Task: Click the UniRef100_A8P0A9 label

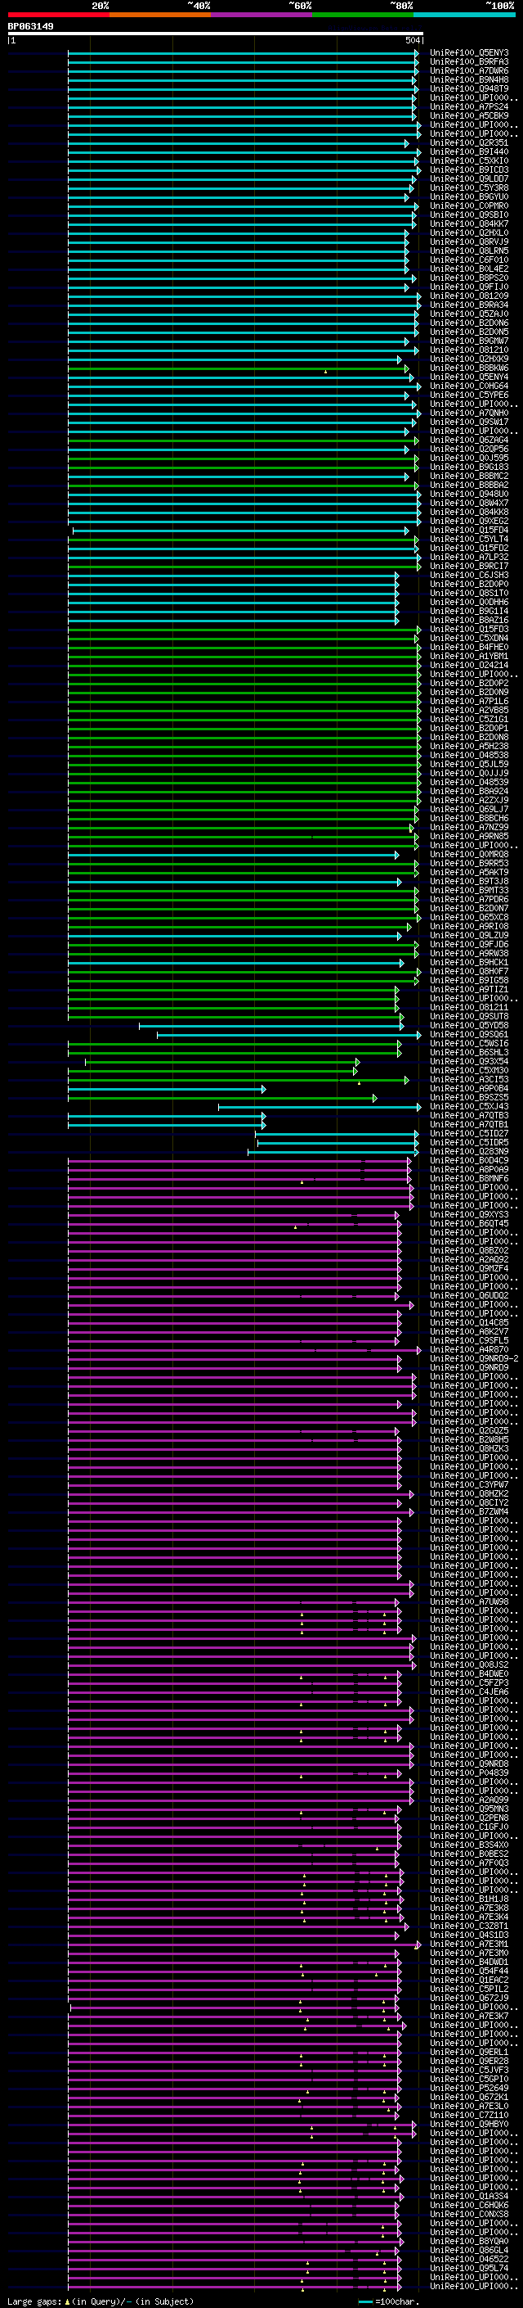Action: tap(469, 1170)
